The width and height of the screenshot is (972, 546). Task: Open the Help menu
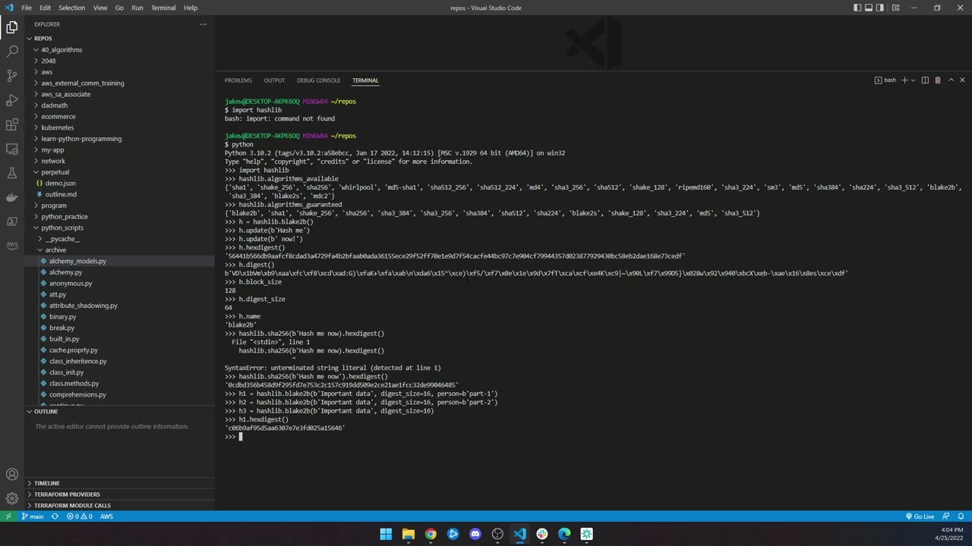point(191,8)
